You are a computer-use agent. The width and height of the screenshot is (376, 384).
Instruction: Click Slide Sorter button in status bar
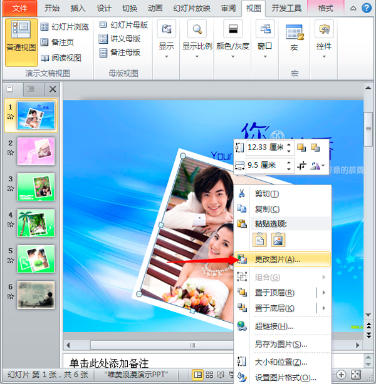click(209, 375)
